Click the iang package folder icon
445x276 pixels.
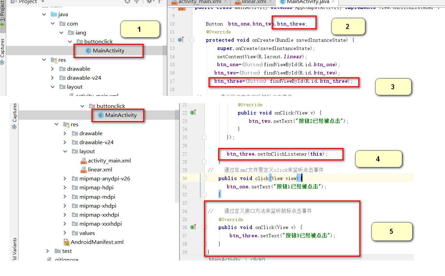point(71,33)
